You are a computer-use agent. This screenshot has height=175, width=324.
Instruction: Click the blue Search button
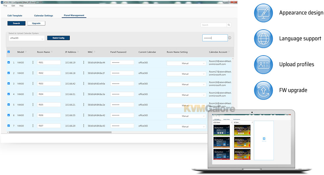(16, 23)
